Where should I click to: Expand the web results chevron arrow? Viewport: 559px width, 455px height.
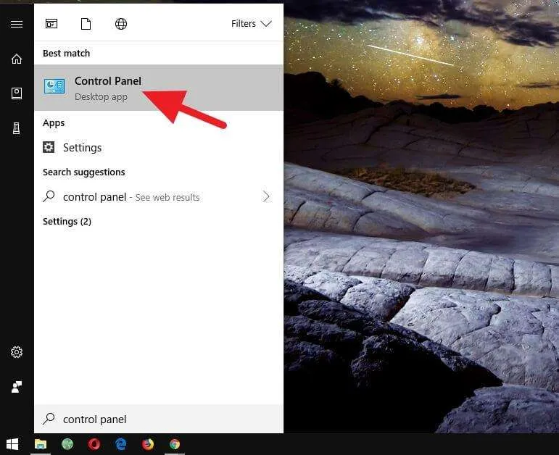point(266,196)
